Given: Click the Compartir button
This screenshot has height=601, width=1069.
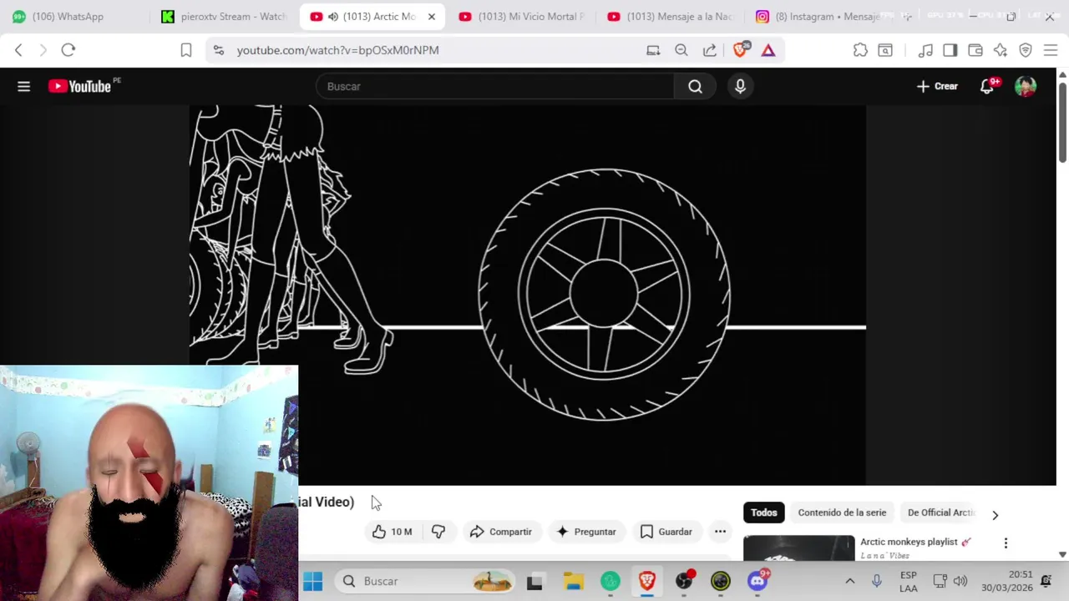Looking at the screenshot, I should click(x=501, y=532).
